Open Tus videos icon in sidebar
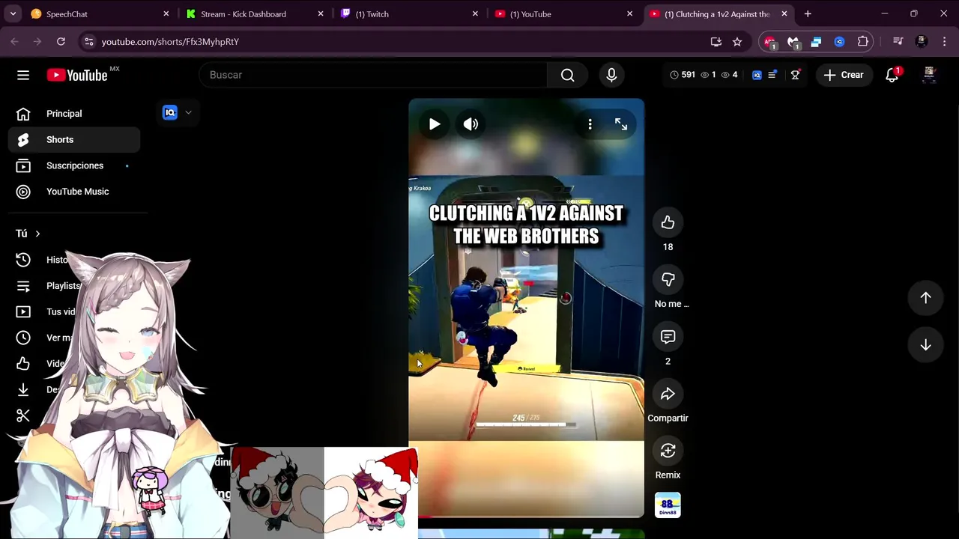959x539 pixels. (x=23, y=311)
